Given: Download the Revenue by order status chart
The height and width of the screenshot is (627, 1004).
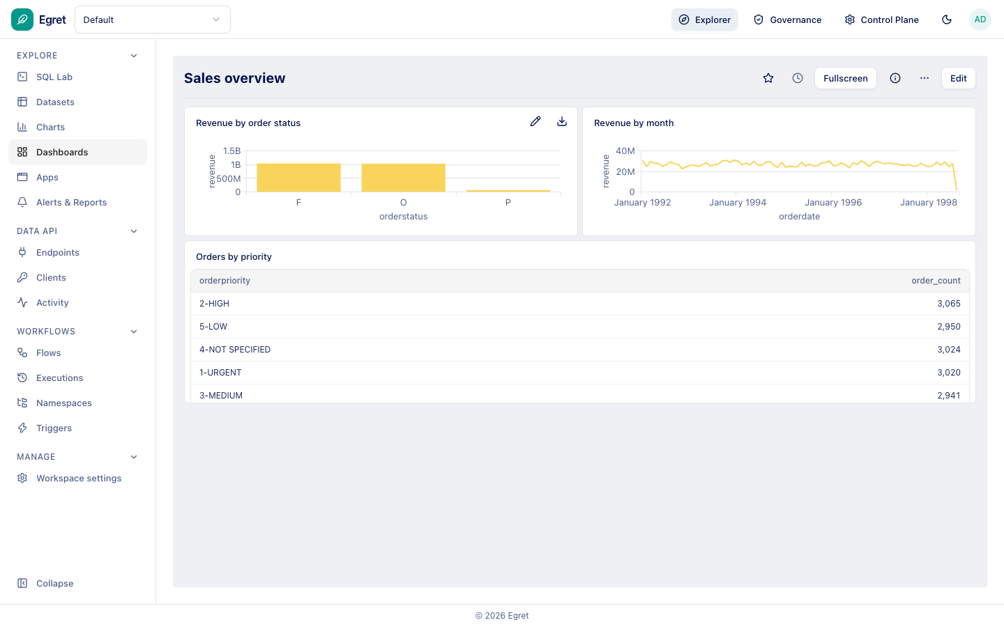Looking at the screenshot, I should coord(562,121).
